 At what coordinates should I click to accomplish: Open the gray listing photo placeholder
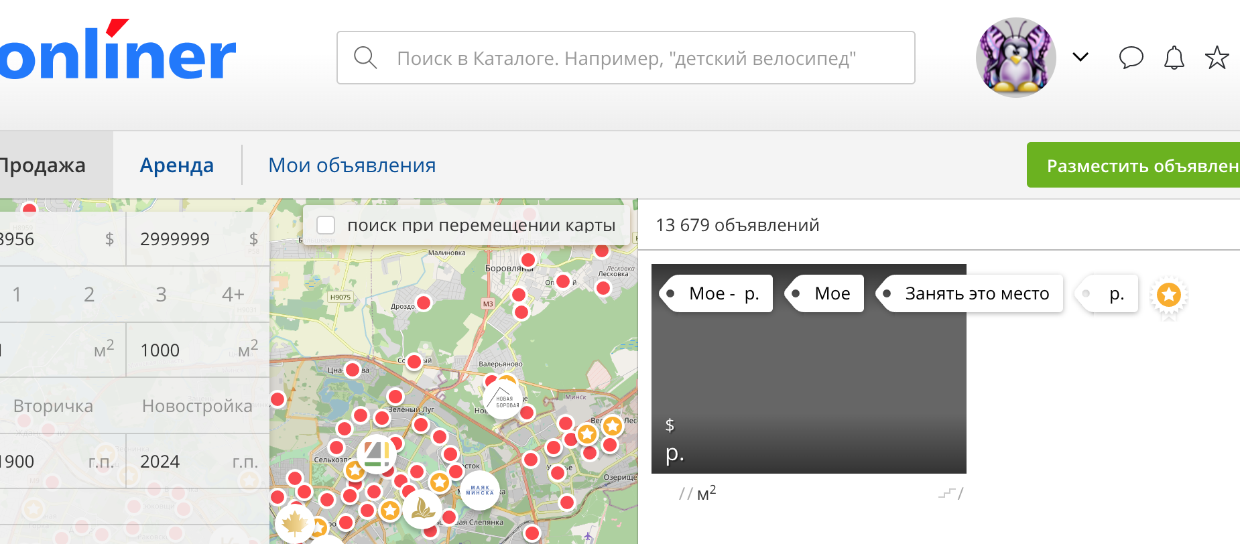pos(809,368)
